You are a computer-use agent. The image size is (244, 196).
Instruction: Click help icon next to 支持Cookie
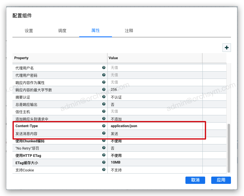(x=104, y=170)
